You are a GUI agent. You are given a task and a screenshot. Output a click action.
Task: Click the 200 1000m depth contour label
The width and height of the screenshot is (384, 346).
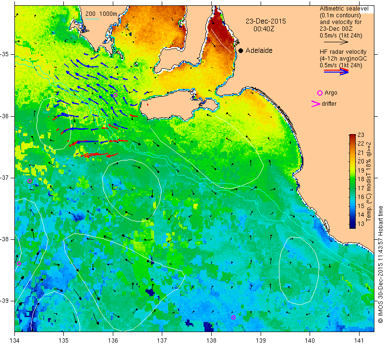tap(101, 14)
